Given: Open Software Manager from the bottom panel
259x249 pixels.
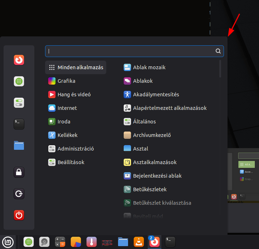Looking at the screenshot, I should (x=29, y=242).
